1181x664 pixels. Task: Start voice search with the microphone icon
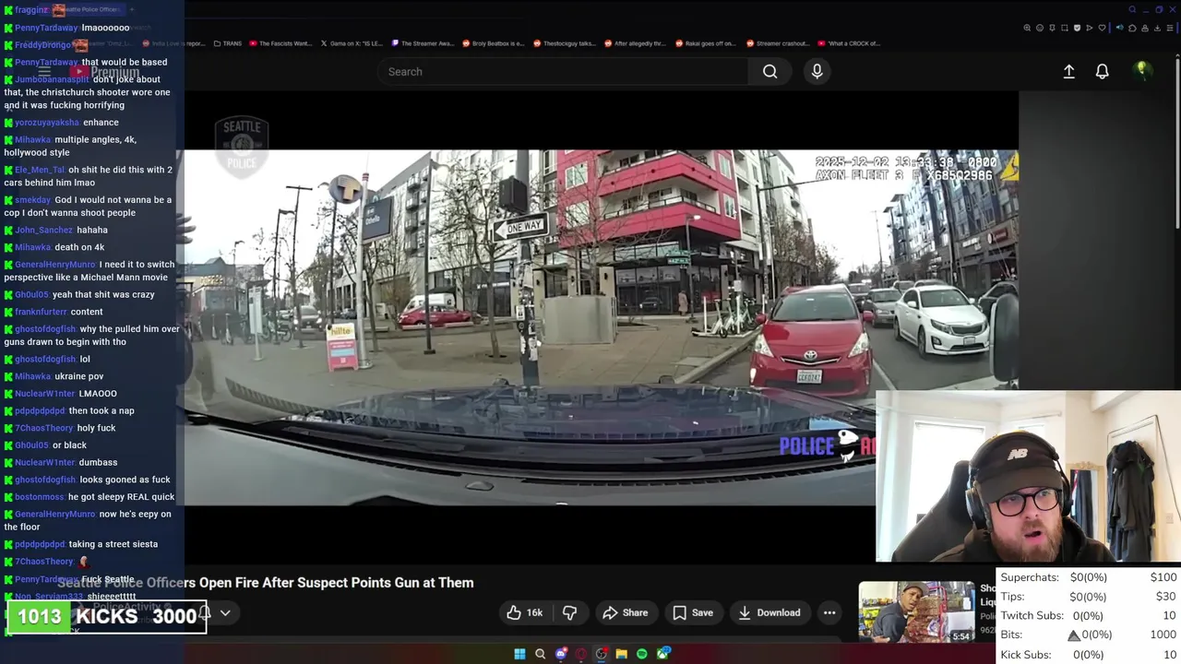coord(817,71)
